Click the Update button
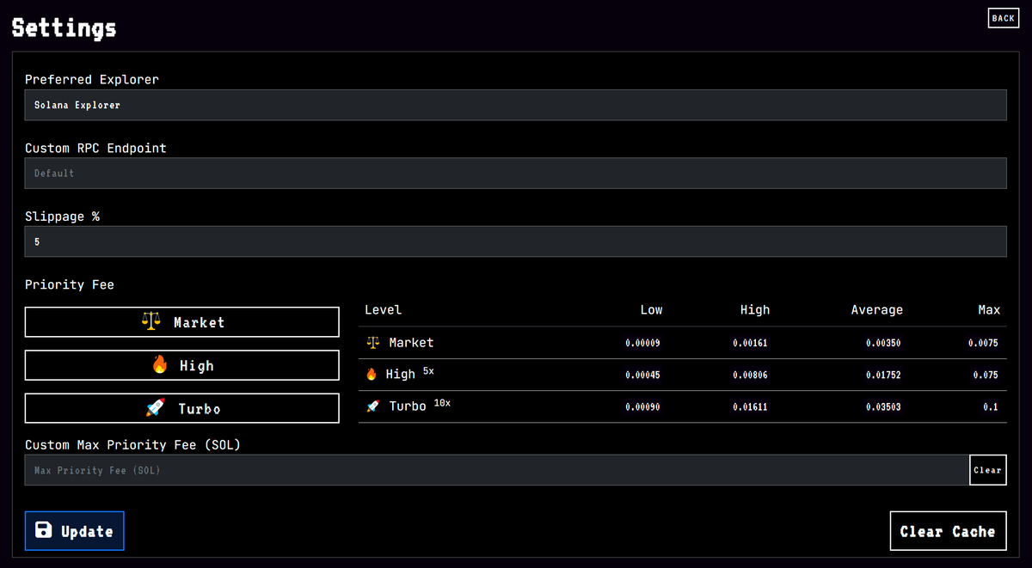1032x568 pixels. pos(75,531)
